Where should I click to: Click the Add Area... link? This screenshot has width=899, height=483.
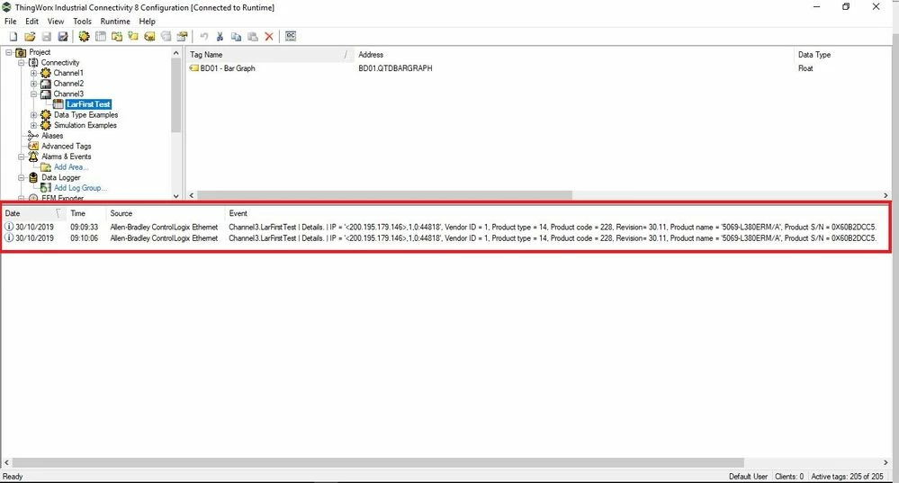point(71,167)
